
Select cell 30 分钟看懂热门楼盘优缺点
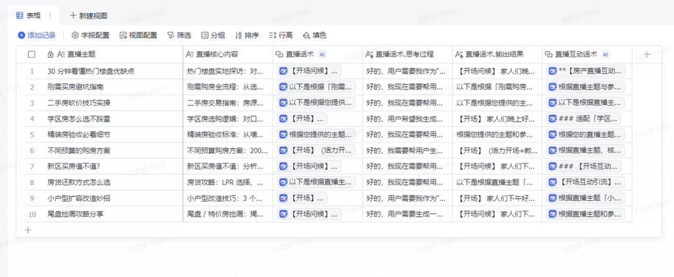(x=114, y=71)
